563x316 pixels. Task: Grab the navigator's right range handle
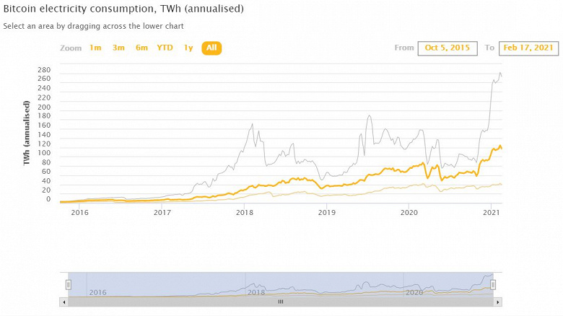[494, 284]
